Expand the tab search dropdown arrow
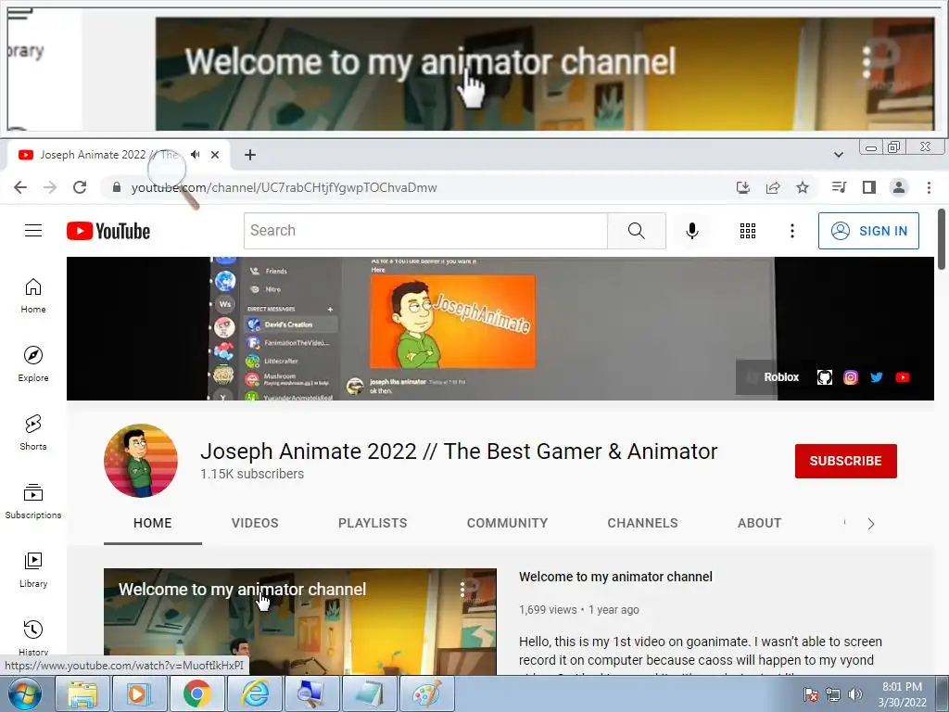Screen dimensions: 949x712 [x=838, y=155]
